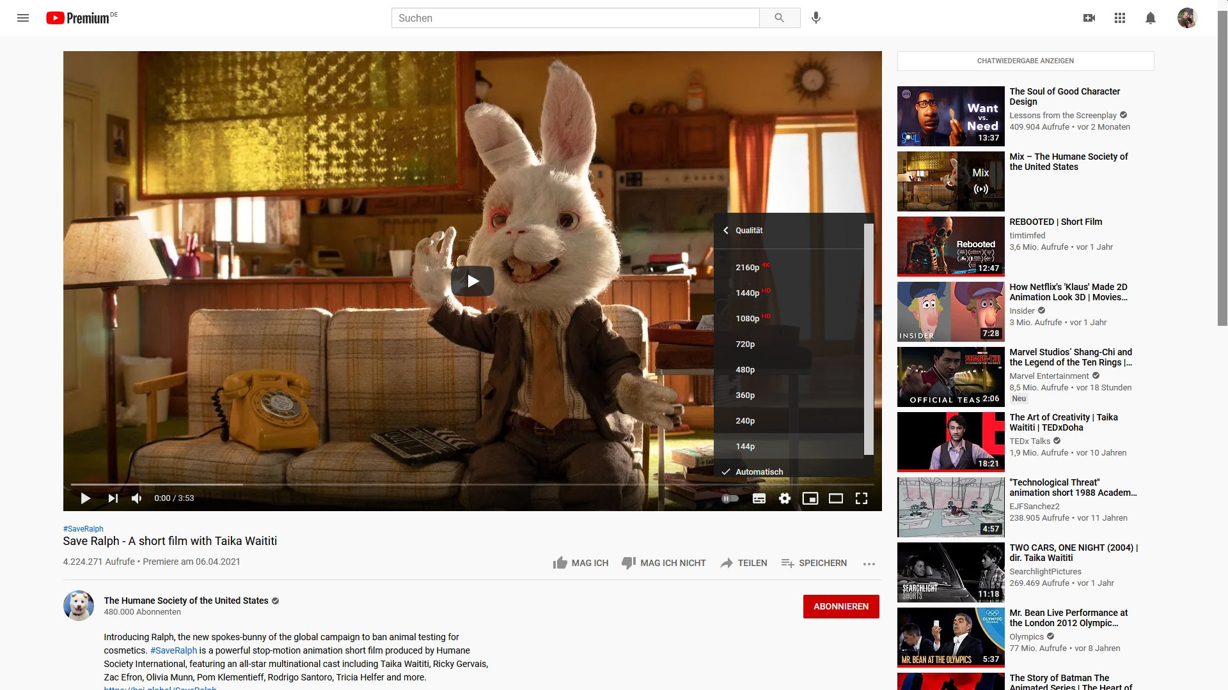Click the CHATWIEDERGABE ANZEIGEN button
The height and width of the screenshot is (690, 1228).
pyautogui.click(x=1025, y=61)
